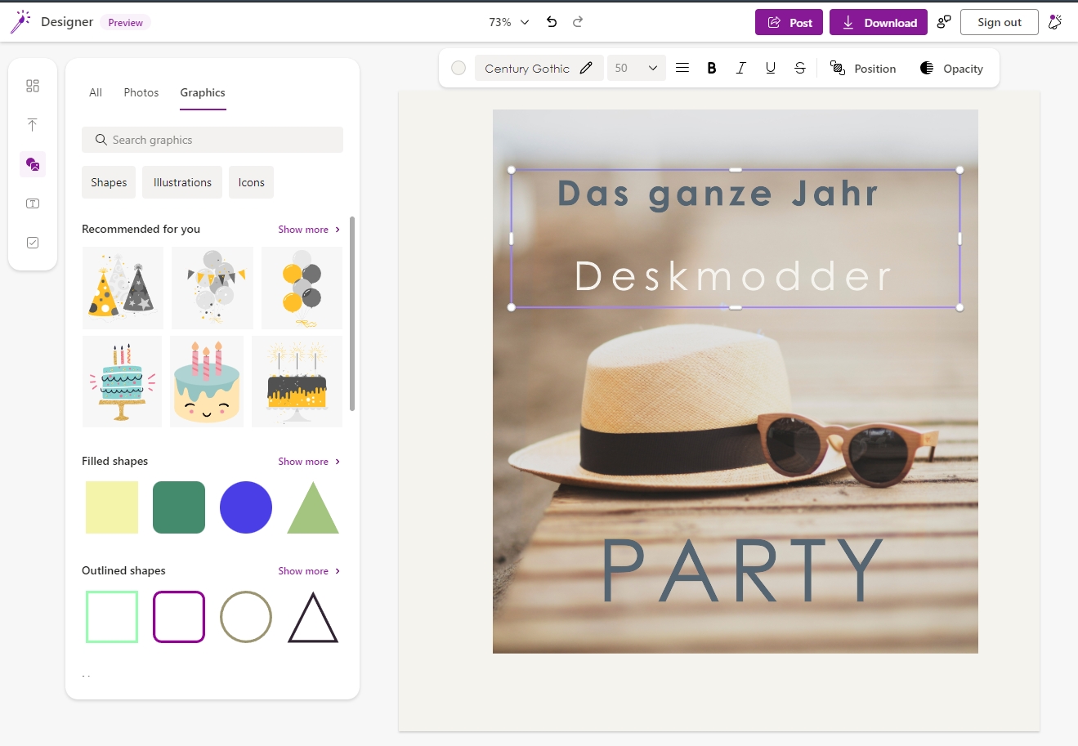This screenshot has width=1078, height=746.
Task: Click the Search graphics field
Action: coord(212,140)
